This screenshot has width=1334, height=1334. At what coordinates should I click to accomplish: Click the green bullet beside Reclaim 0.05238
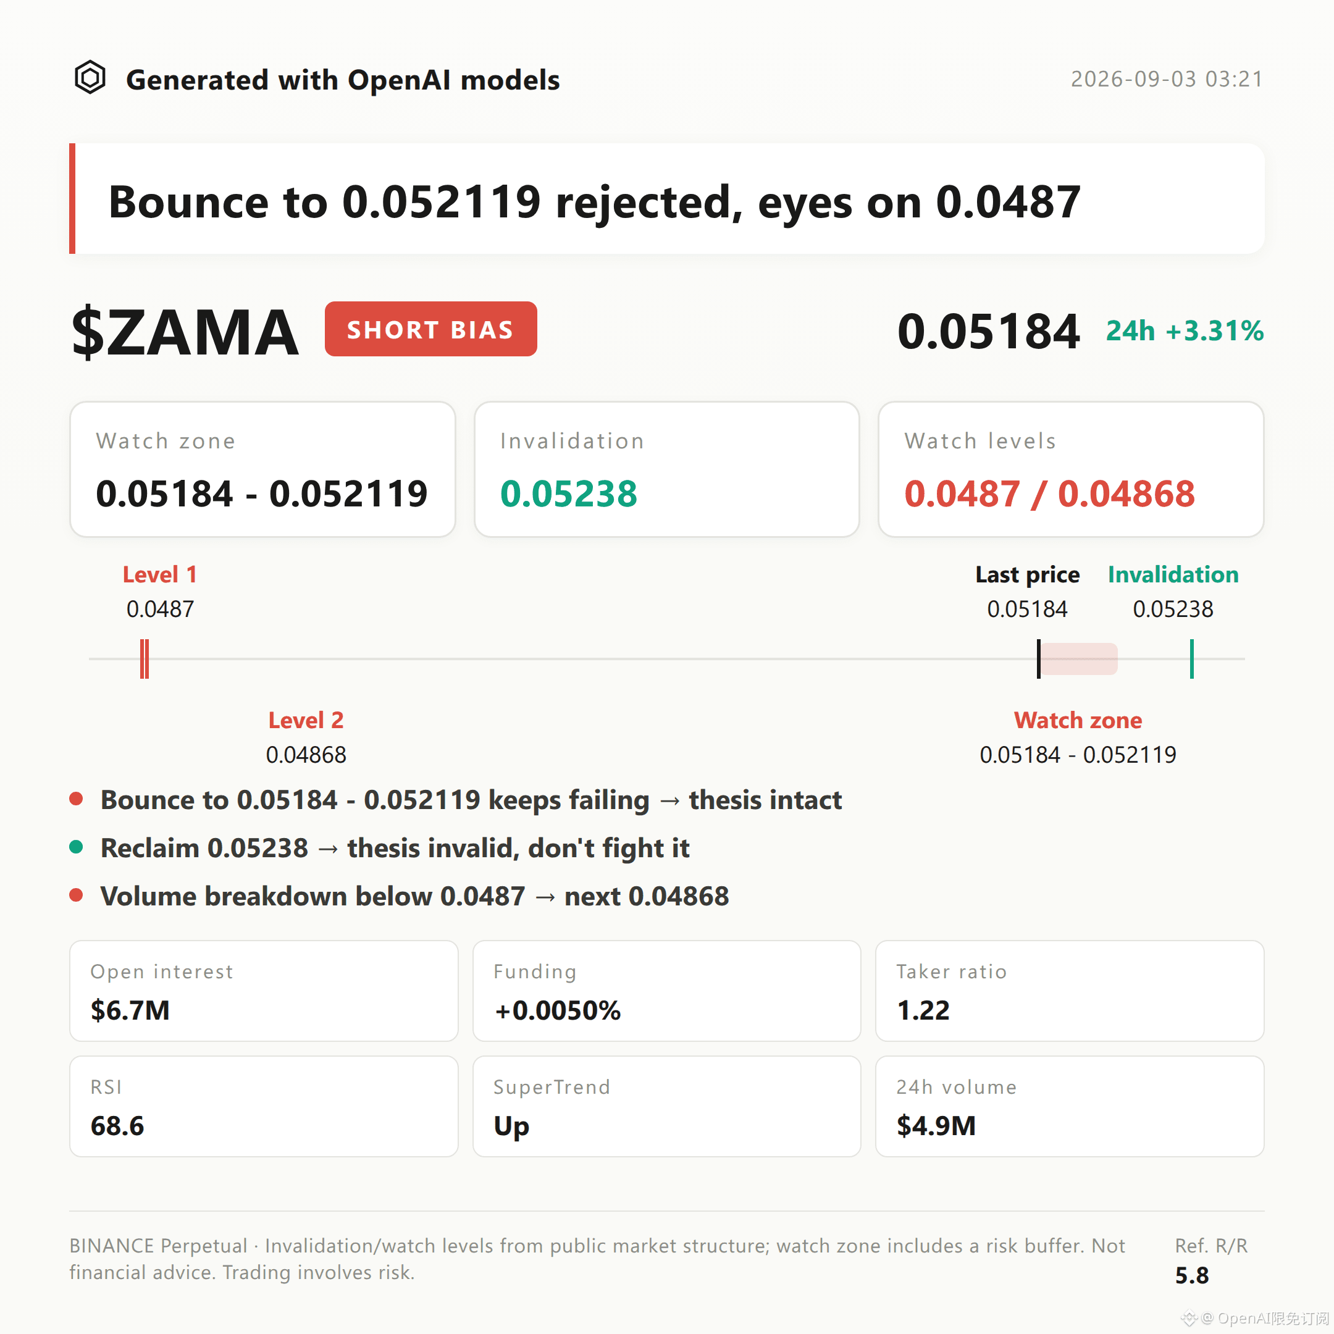point(77,847)
